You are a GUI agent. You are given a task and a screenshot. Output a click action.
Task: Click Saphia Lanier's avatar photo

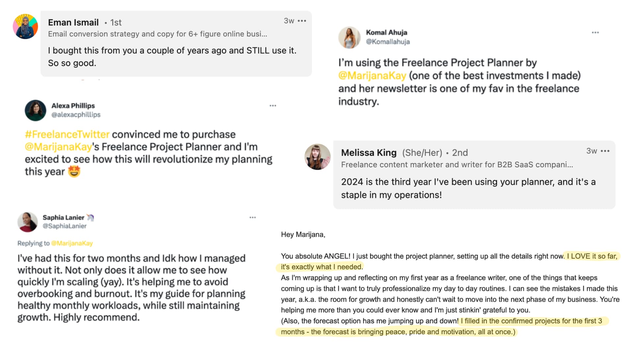(x=28, y=222)
